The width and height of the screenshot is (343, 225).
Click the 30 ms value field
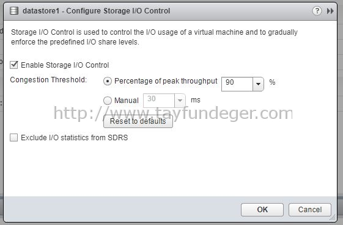click(x=159, y=101)
